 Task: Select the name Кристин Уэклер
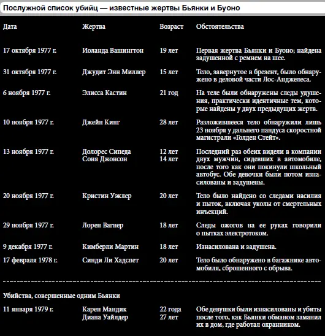tap(107, 196)
